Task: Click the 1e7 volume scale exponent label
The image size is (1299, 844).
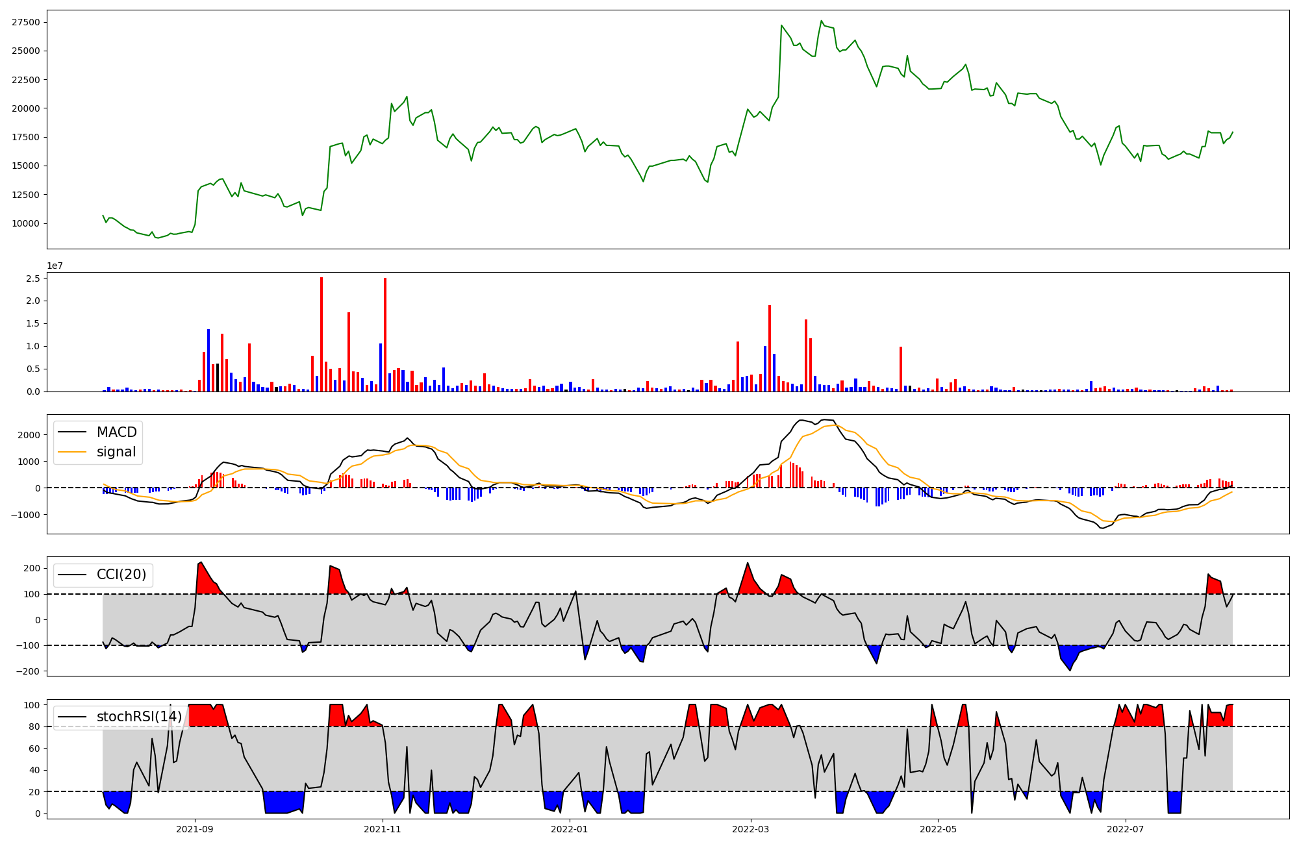Action: 55,266
